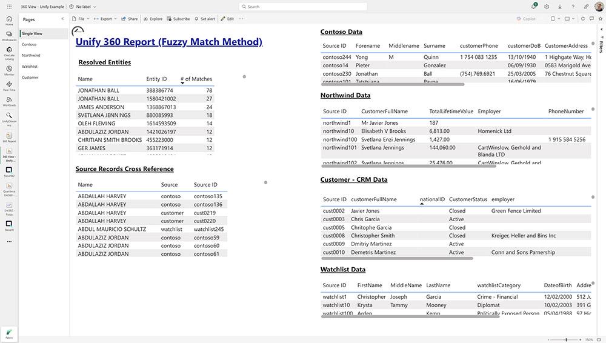Open Copilot in the report toolbar

[526, 19]
